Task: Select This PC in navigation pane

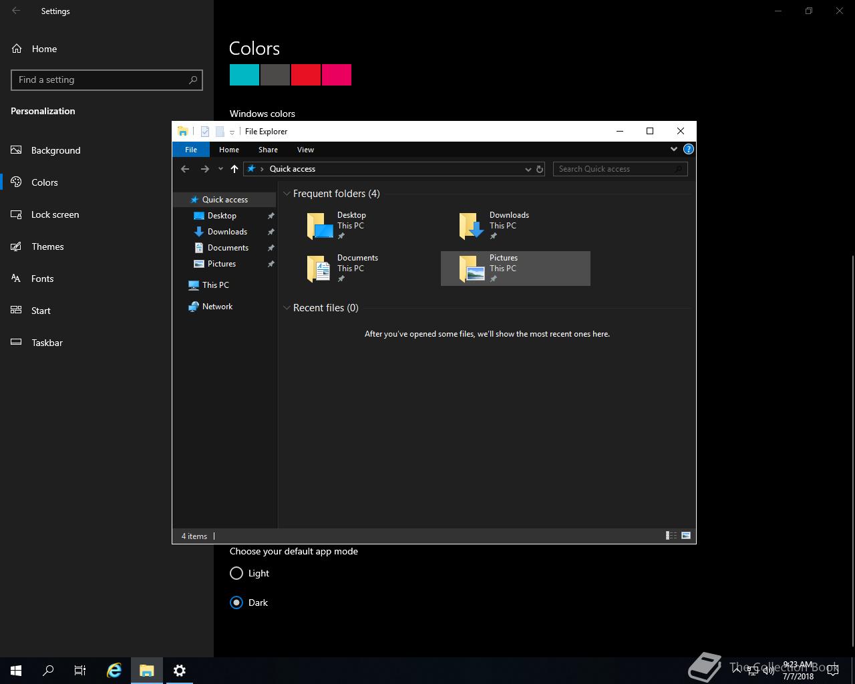Action: (x=224, y=285)
